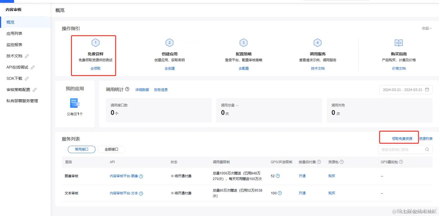Image resolution: width=439 pixels, height=216 pixels.
Task: Click 待开通付费 status in 文本审核 row
Action: pos(181,193)
